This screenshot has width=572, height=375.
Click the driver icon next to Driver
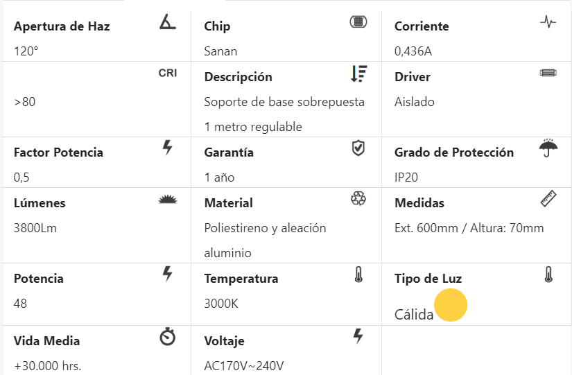click(x=548, y=73)
